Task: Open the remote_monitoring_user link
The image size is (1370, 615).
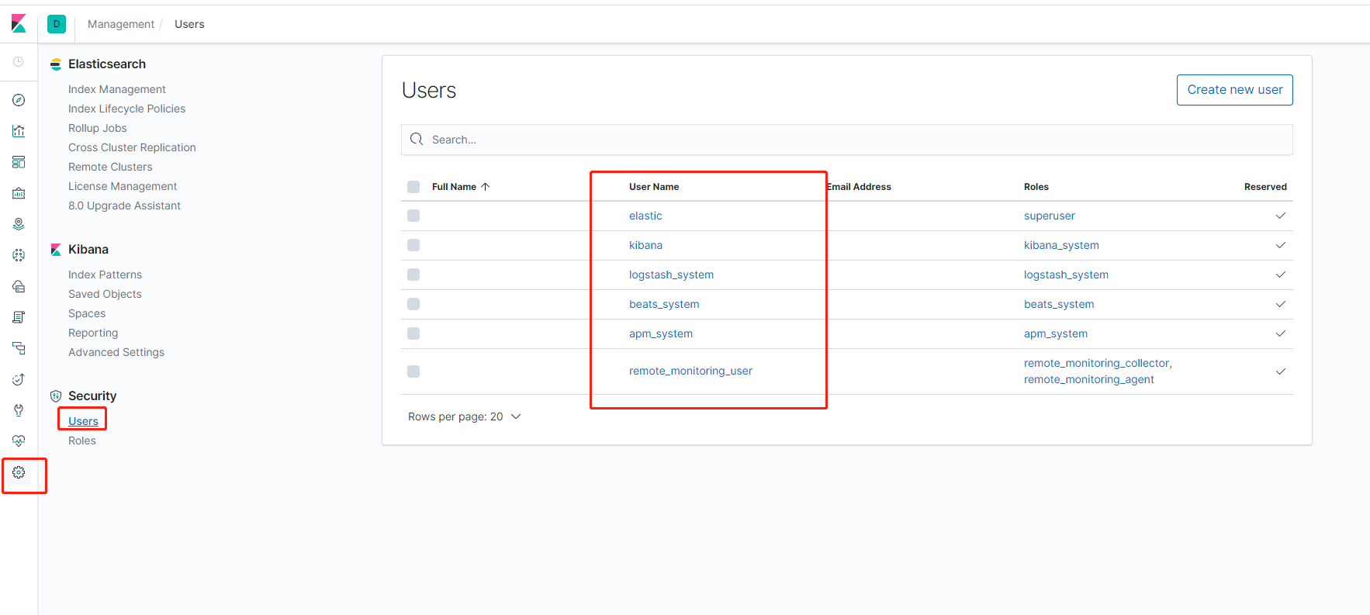Action: click(690, 371)
